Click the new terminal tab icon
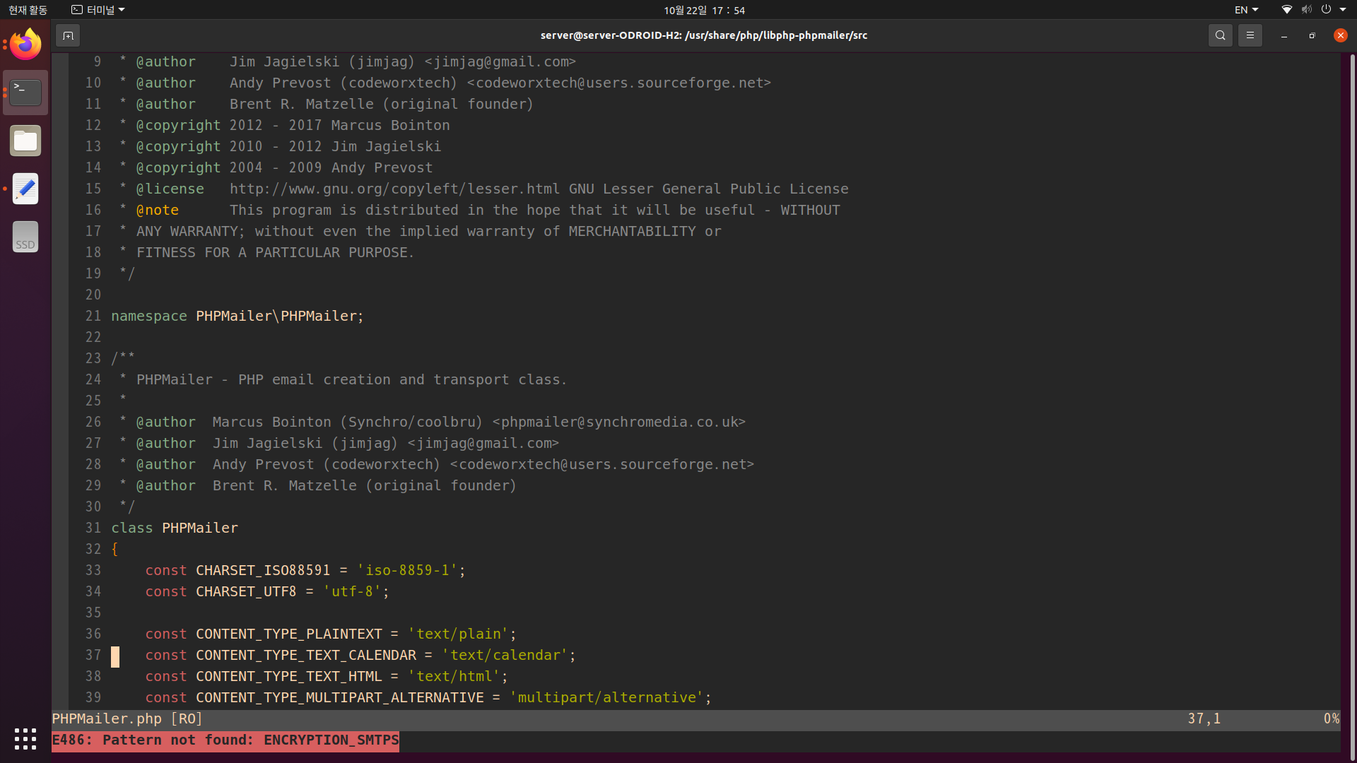 [x=68, y=35]
